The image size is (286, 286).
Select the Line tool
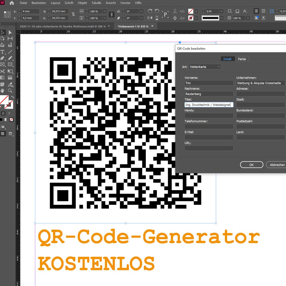[10, 52]
